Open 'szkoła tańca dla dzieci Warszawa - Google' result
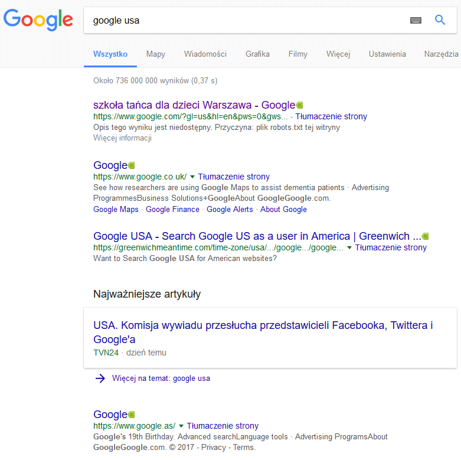 (x=194, y=105)
